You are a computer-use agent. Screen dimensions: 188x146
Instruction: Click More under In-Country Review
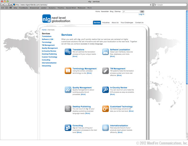[x=112, y=94]
